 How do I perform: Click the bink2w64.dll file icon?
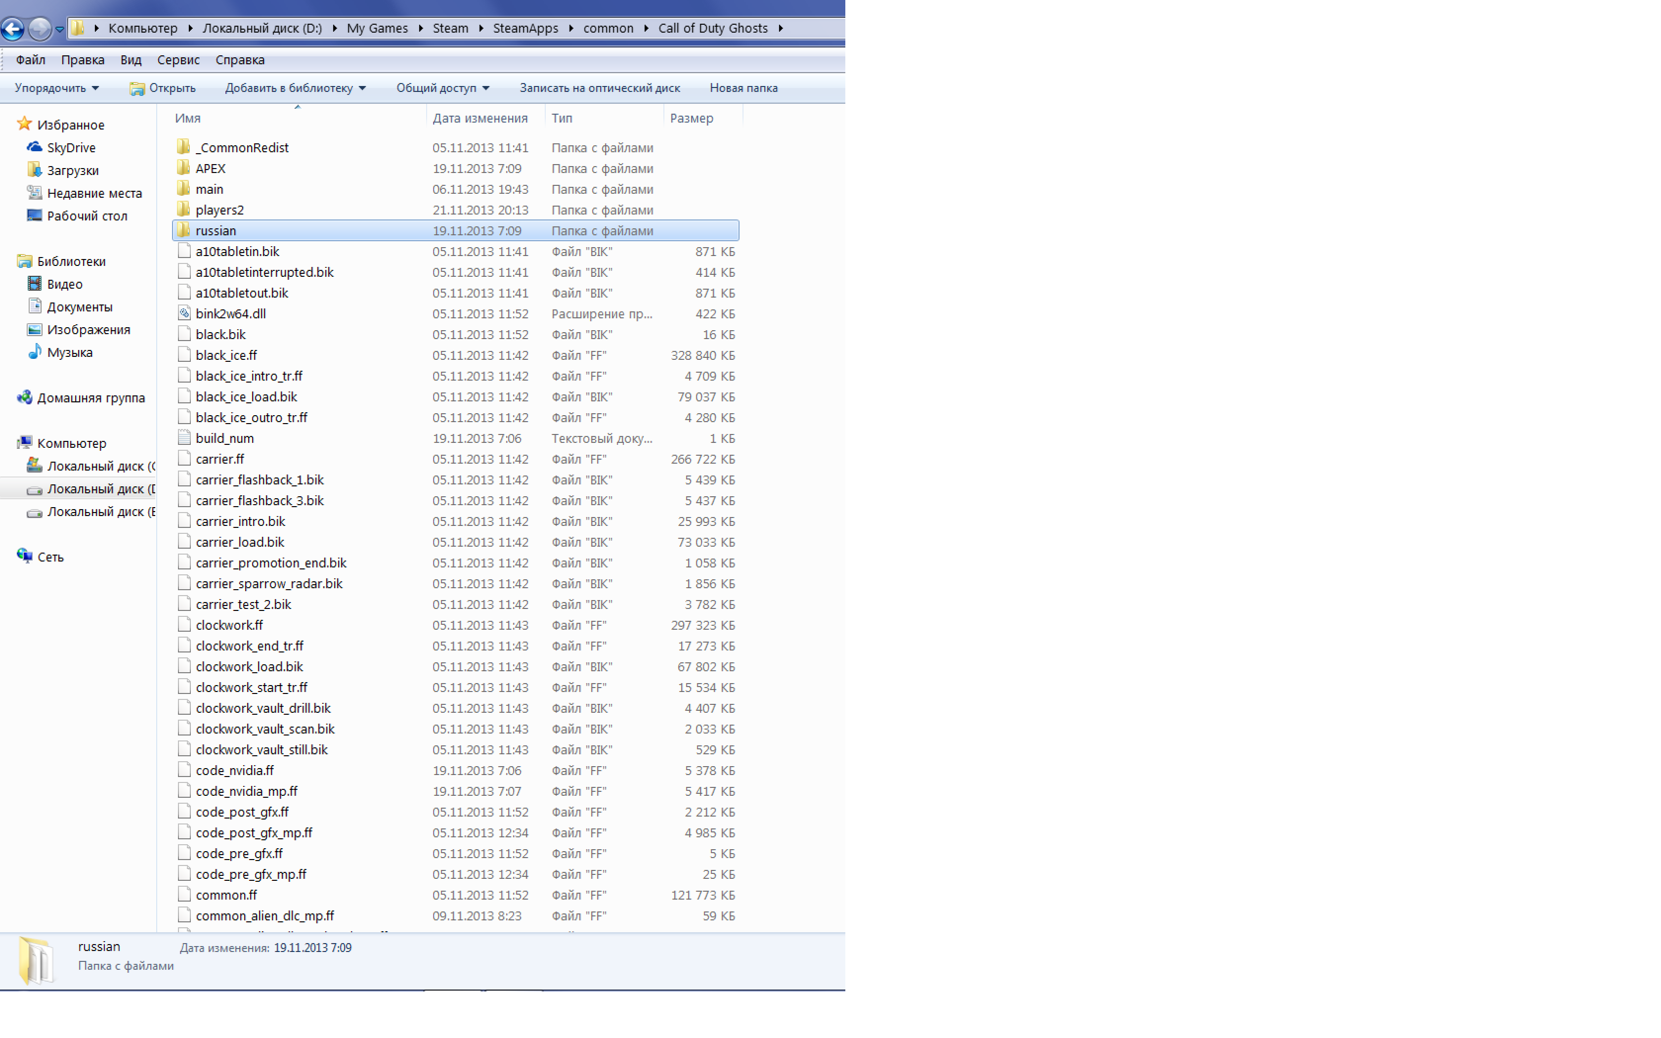tap(184, 313)
